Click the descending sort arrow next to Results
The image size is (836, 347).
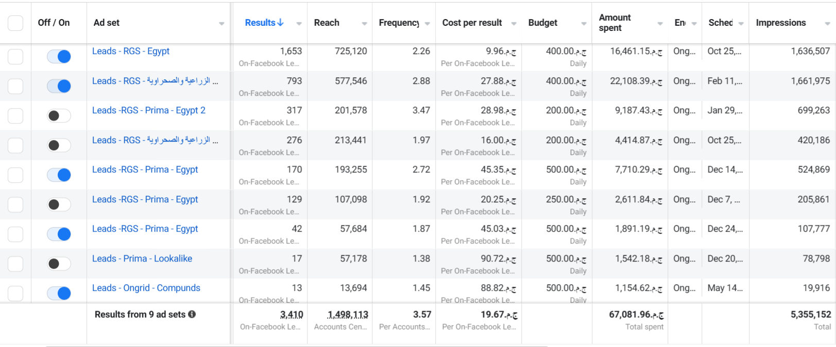coord(281,23)
